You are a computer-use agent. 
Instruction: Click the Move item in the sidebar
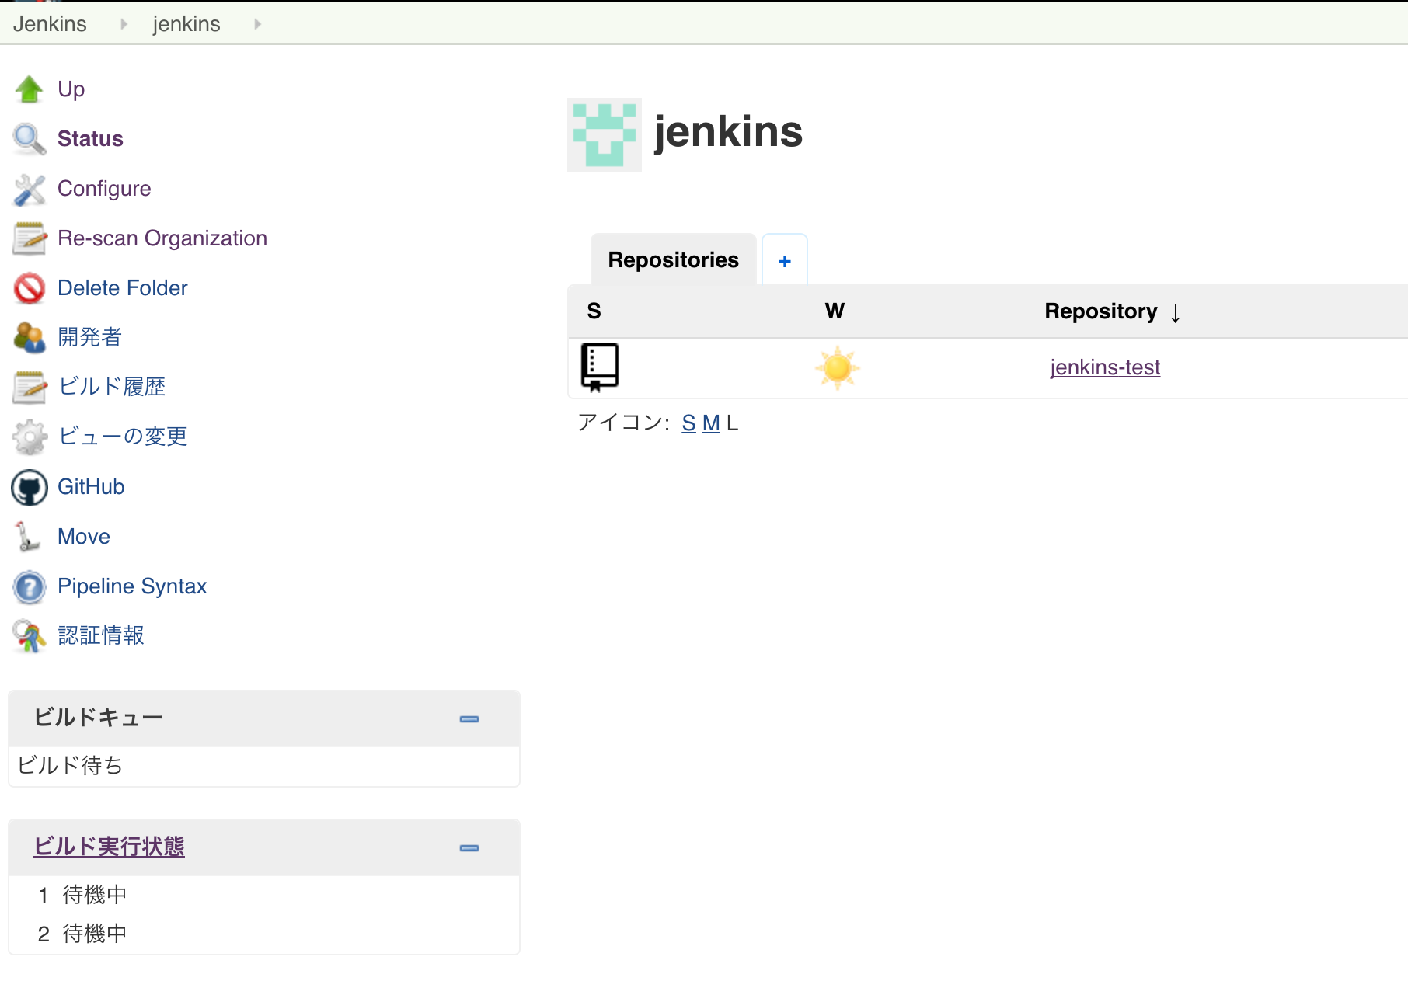(x=83, y=536)
